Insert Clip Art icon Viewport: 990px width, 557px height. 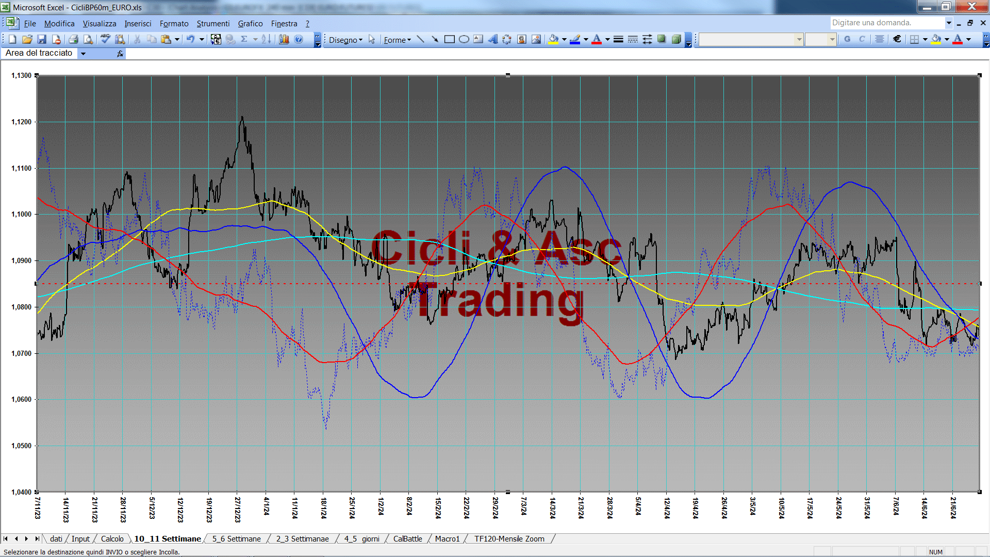(x=521, y=39)
